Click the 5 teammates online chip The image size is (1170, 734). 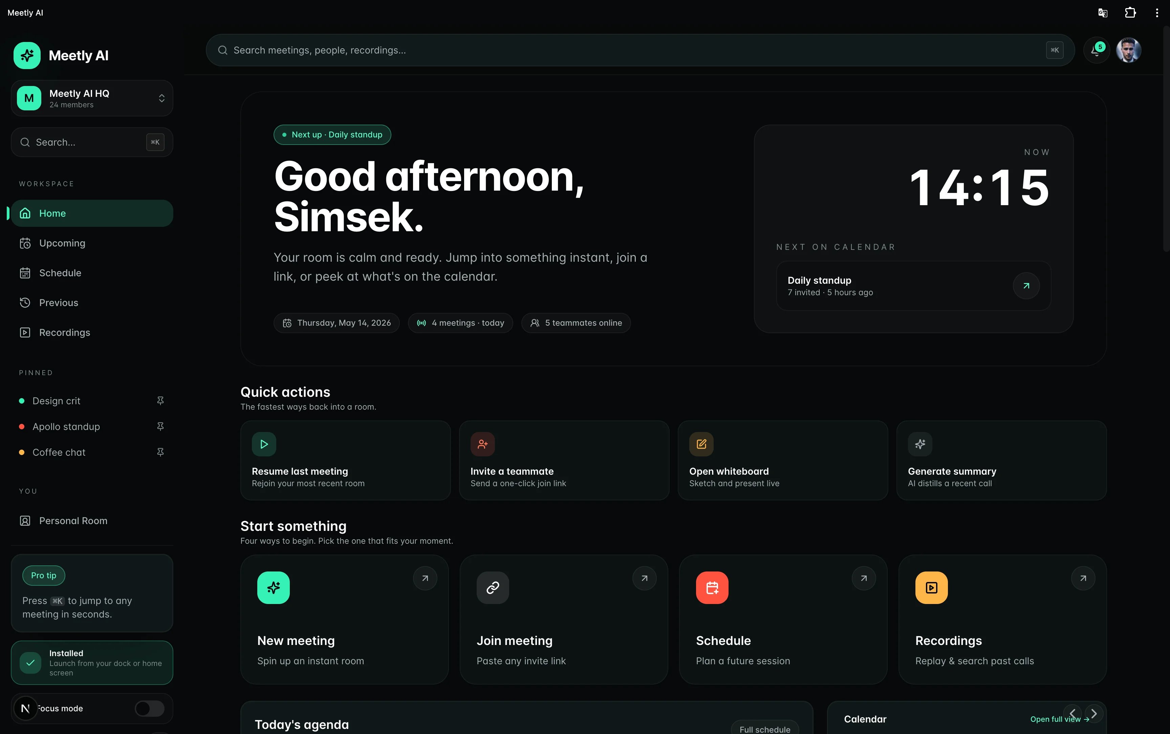click(576, 323)
